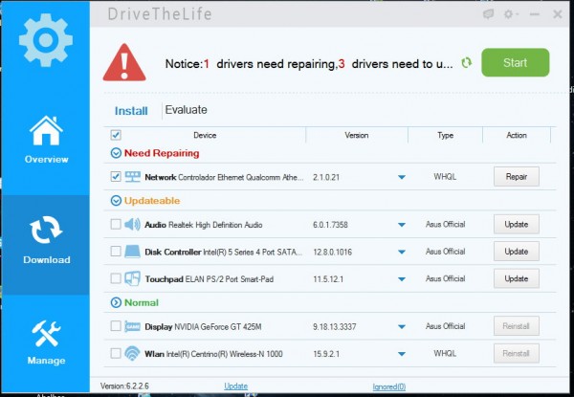Click the Wlan wireless device icon
The width and height of the screenshot is (574, 397).
coord(132,353)
